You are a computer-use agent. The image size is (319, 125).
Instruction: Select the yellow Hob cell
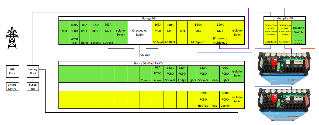[x=214, y=99]
